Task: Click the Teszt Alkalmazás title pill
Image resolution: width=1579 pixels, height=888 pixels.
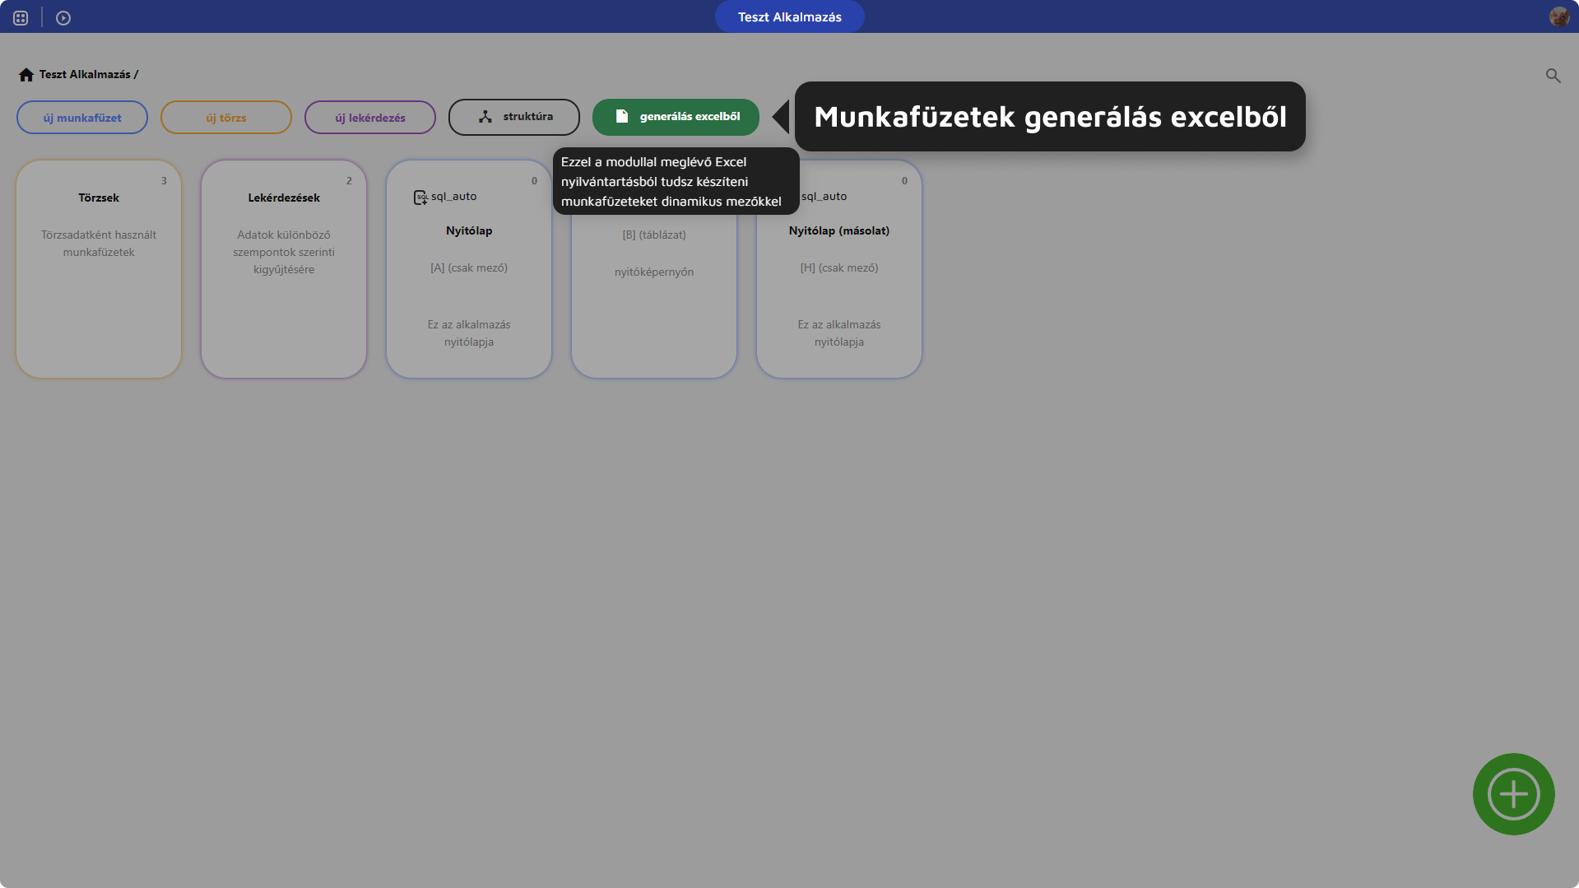Action: pos(789,16)
